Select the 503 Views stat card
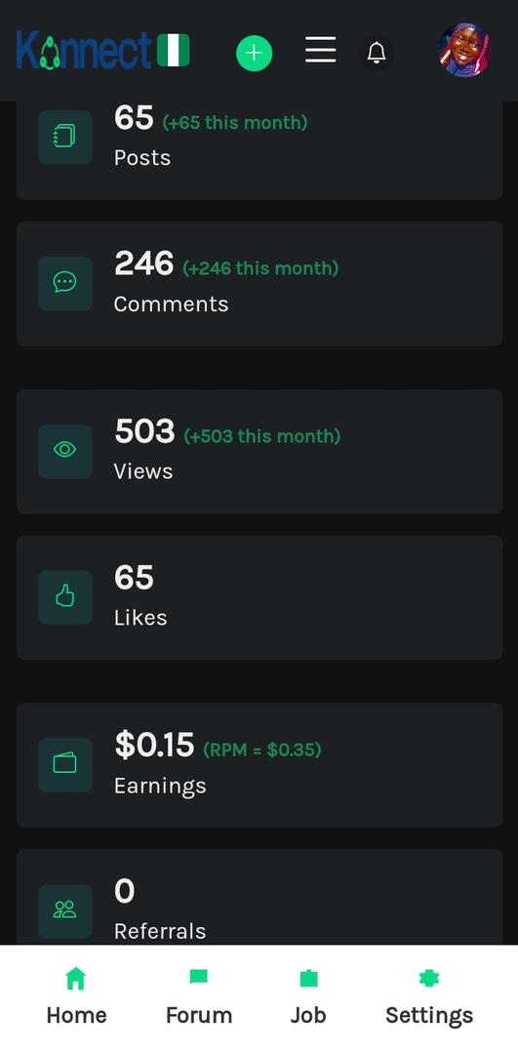This screenshot has width=518, height=1054. tap(259, 452)
